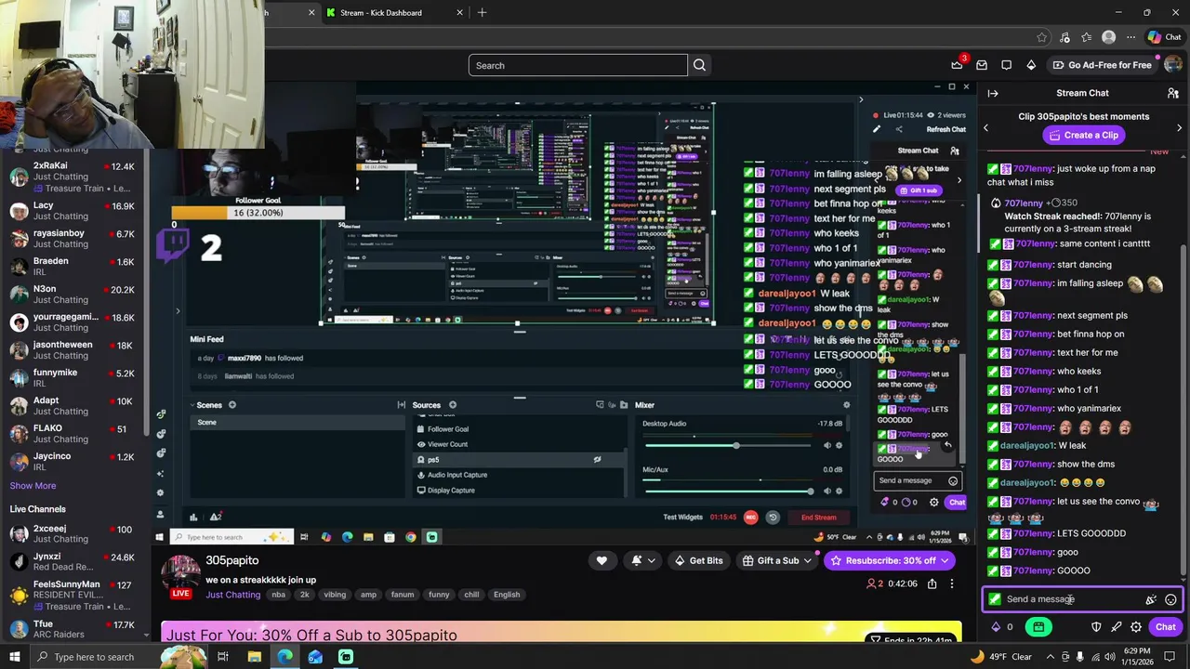This screenshot has height=669, width=1190.
Task: Open chat settings gear
Action: [x=1136, y=627]
